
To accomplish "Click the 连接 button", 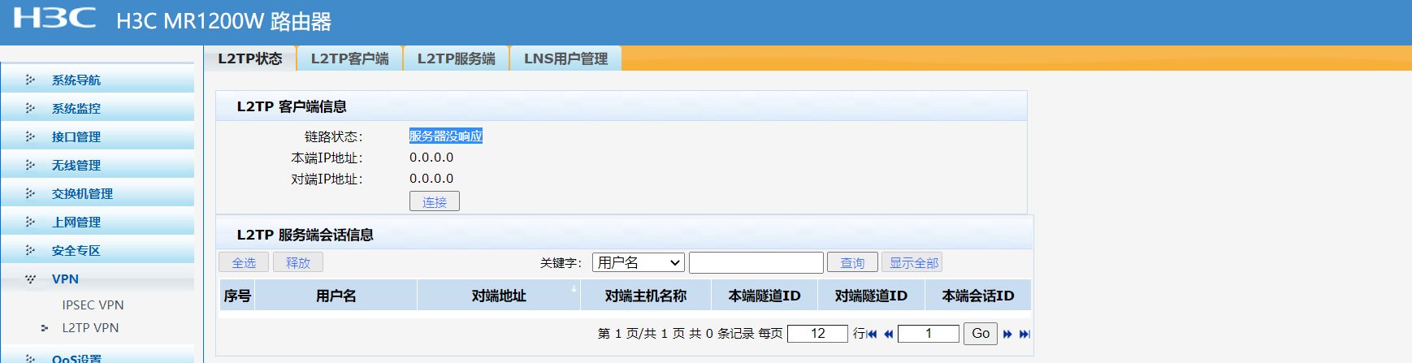I will pyautogui.click(x=435, y=201).
